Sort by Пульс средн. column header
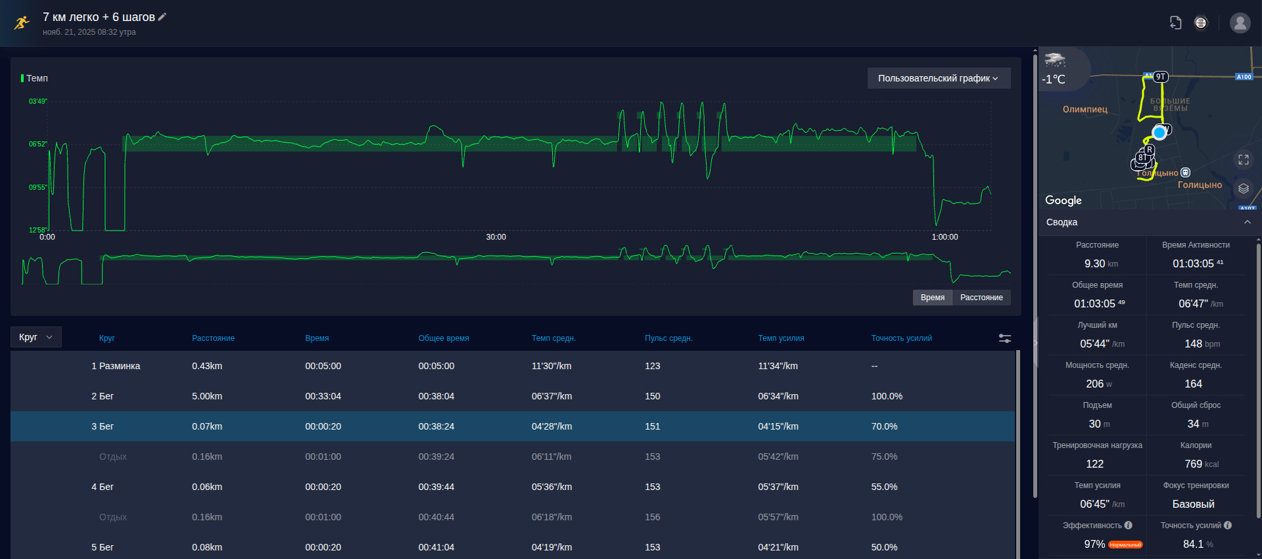 coord(668,338)
